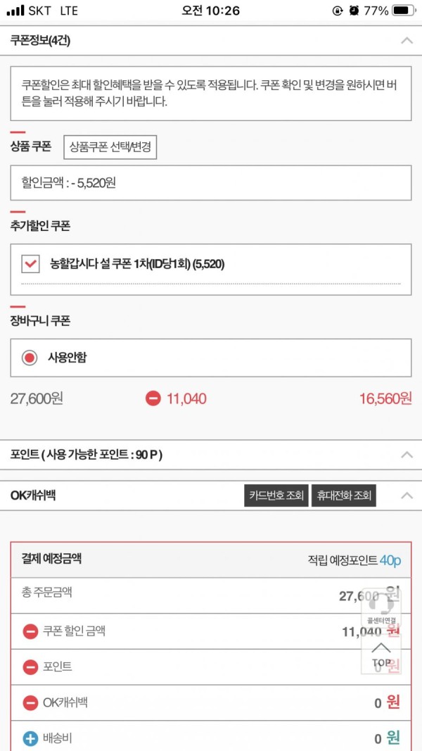Image resolution: width=422 pixels, height=751 pixels.
Task: Click 카드번호 조회 button
Action: point(276,496)
